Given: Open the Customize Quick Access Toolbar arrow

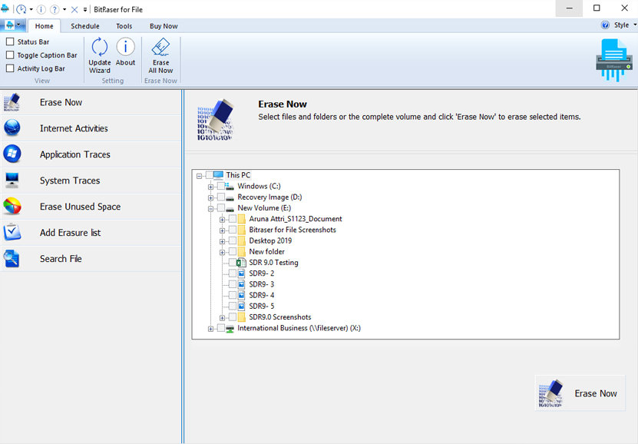Looking at the screenshot, I should (85, 9).
